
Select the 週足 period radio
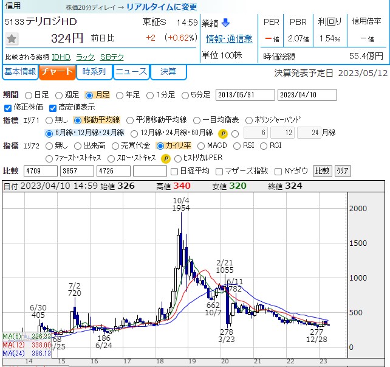tap(59, 96)
